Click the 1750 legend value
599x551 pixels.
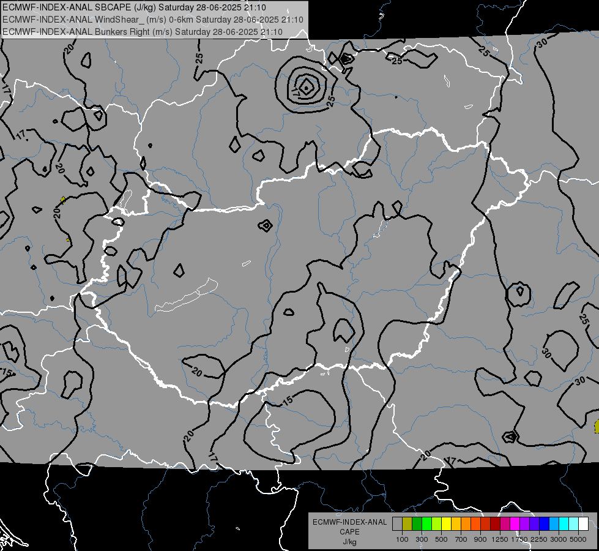520,539
